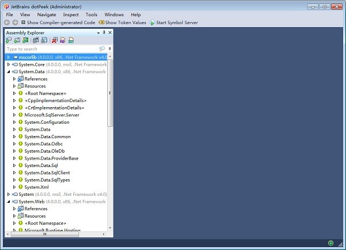Viewport: 346px width, 250px height.
Task: Click the Generate PDB file icon
Action: click(71, 40)
